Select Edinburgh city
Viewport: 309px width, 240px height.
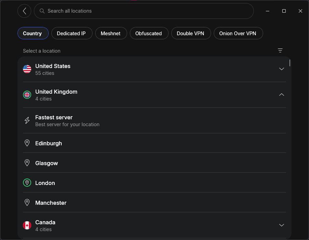pyautogui.click(x=154, y=143)
